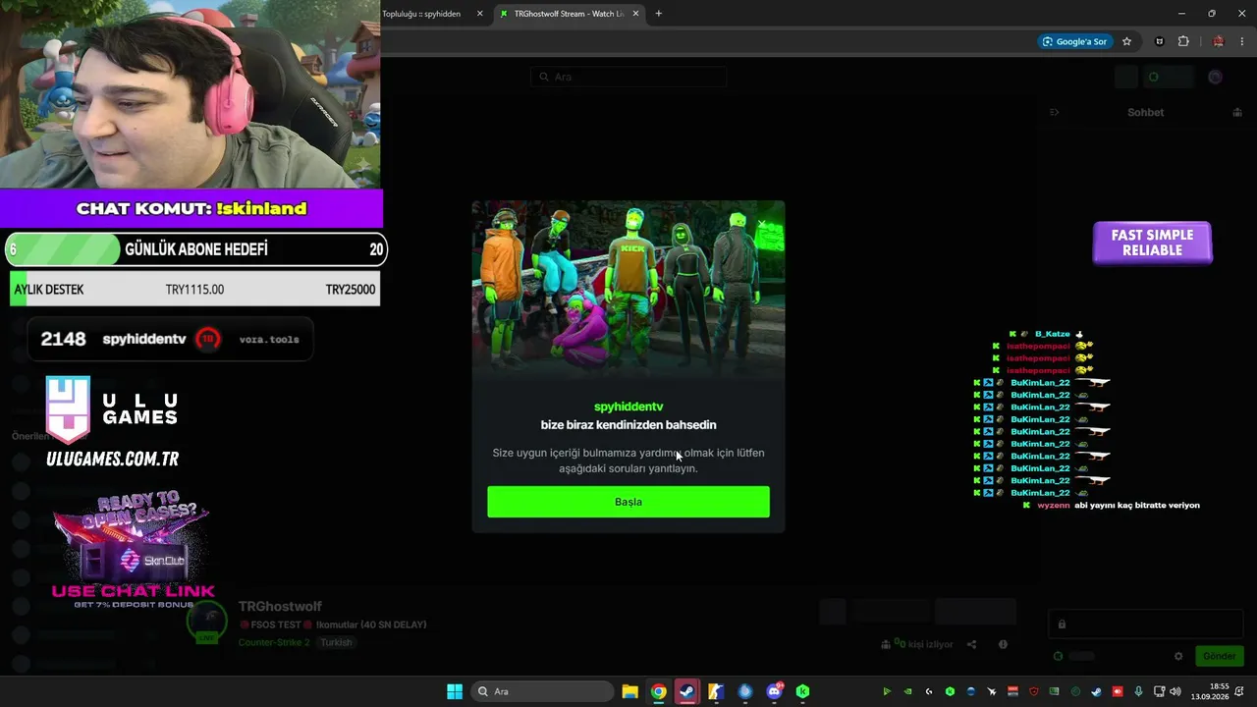The height and width of the screenshot is (707, 1257).
Task: Click the taskbar search box Ara
Action: [543, 691]
